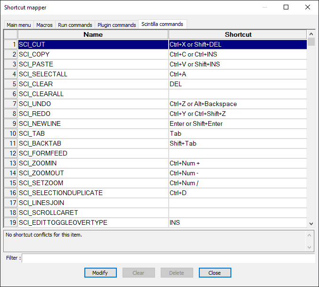
Task: Click the Ctrl+Num / shortcut cell
Action: point(238,183)
